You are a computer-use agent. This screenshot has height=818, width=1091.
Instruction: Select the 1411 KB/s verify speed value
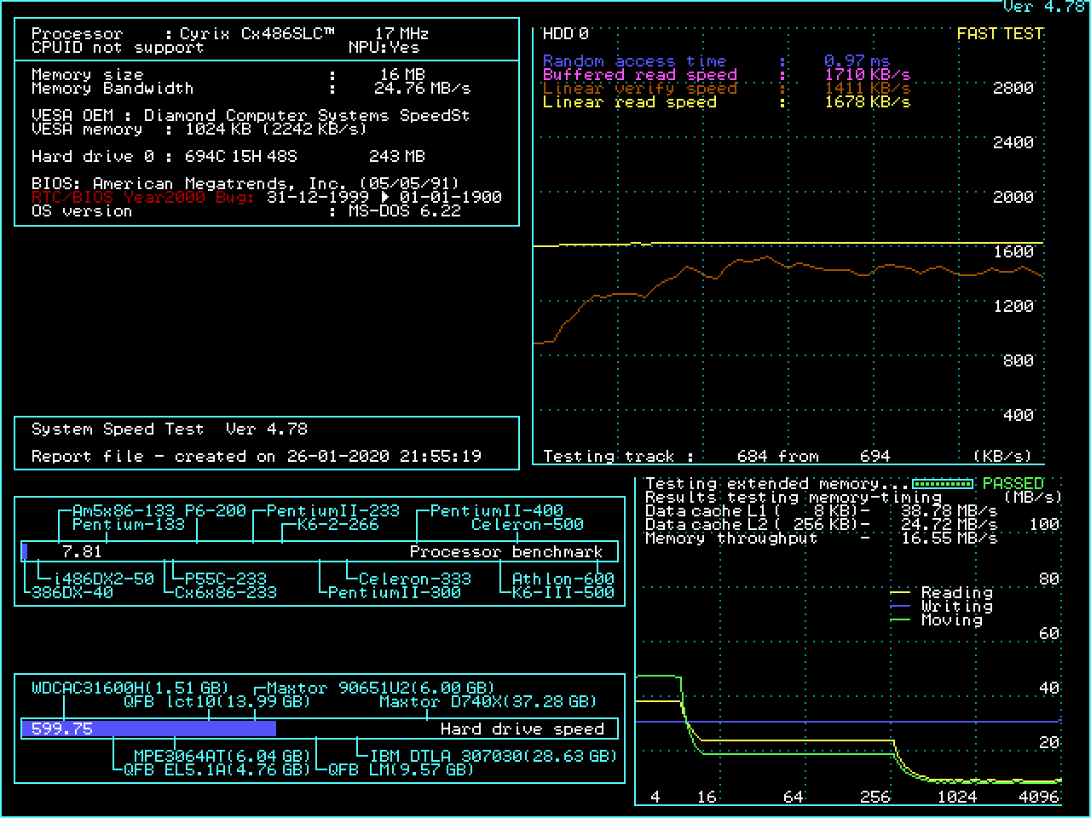[x=867, y=89]
